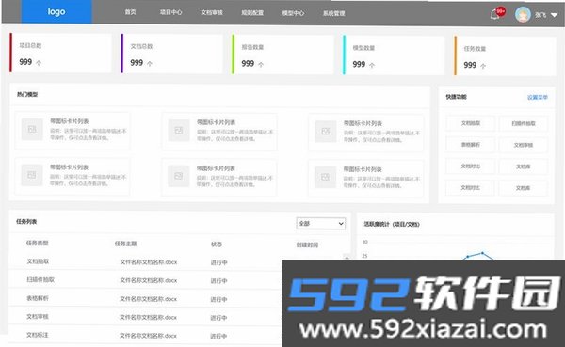Viewport: 565px width, 347px height.
Task: Click the 表格解析 quick function button
Action: [x=470, y=145]
